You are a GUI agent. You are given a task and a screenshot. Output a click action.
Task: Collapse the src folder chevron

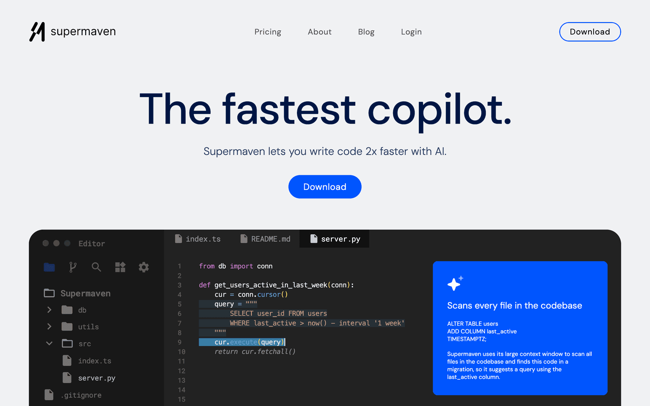pyautogui.click(x=49, y=343)
